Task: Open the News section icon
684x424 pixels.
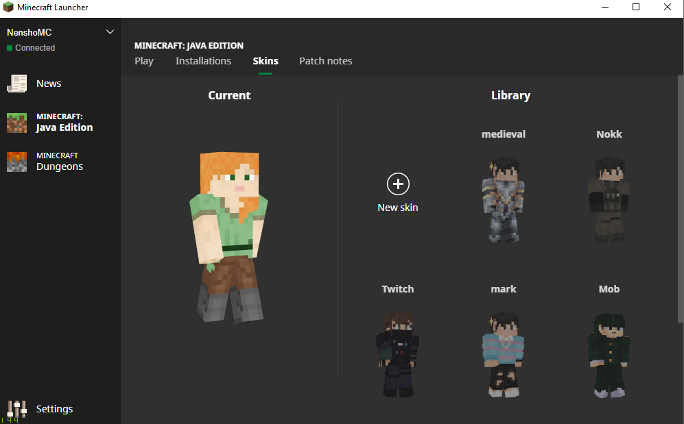Action: click(16, 84)
